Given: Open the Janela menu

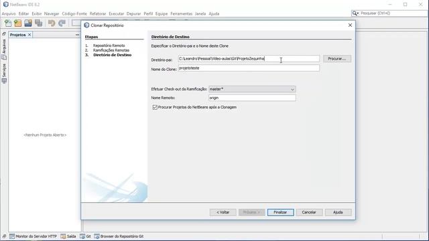Looking at the screenshot, I should pyautogui.click(x=200, y=13).
